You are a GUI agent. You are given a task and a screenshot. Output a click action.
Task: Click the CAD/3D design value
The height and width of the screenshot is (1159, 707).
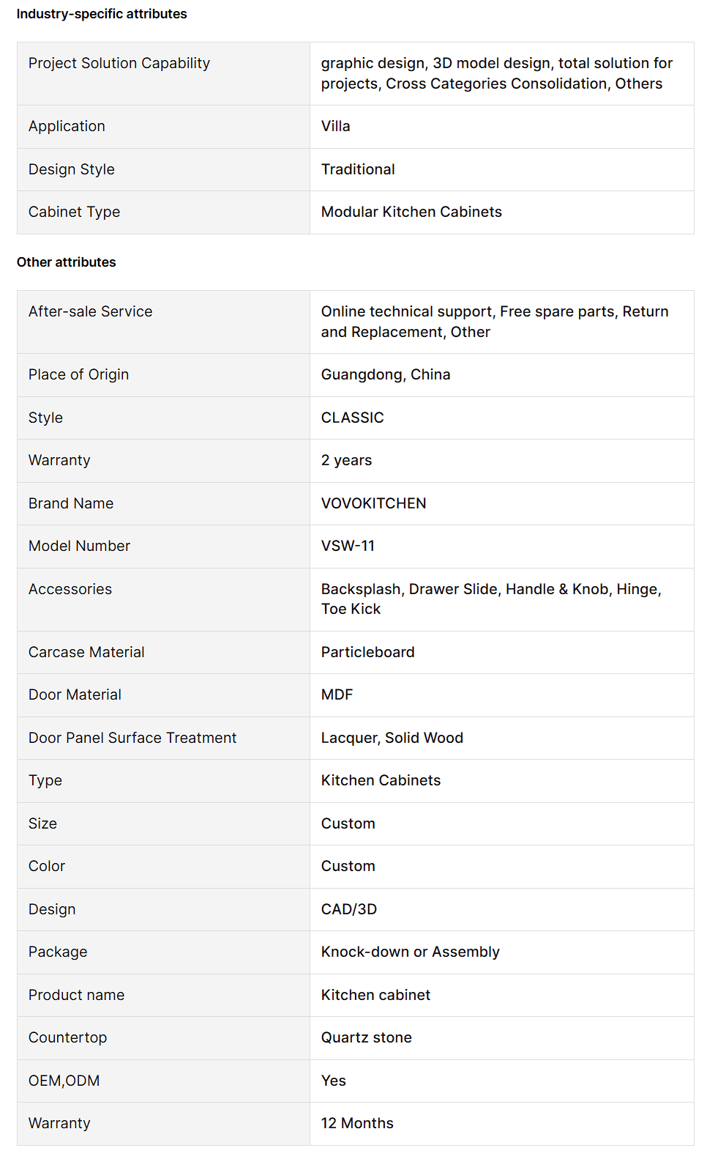click(x=349, y=910)
